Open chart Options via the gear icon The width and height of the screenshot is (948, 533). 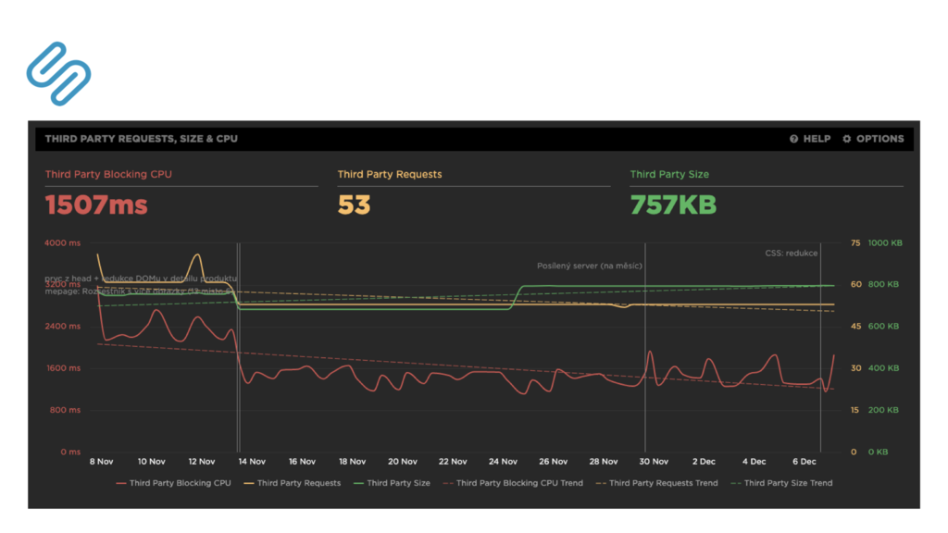(846, 139)
